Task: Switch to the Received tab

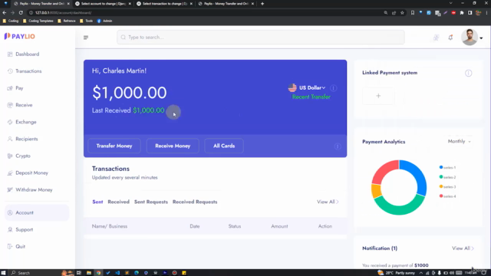Action: click(x=118, y=202)
